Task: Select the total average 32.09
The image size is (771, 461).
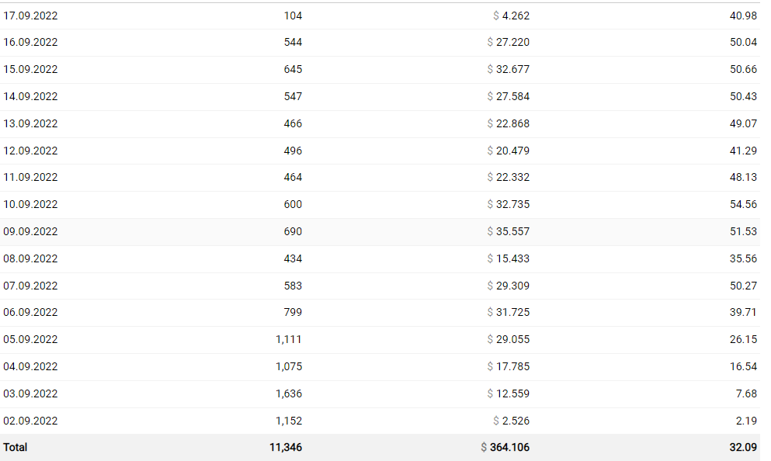Action: click(x=743, y=447)
